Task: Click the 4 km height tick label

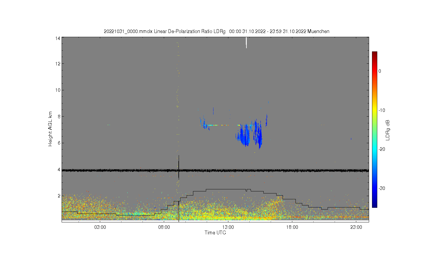Action: click(59, 169)
